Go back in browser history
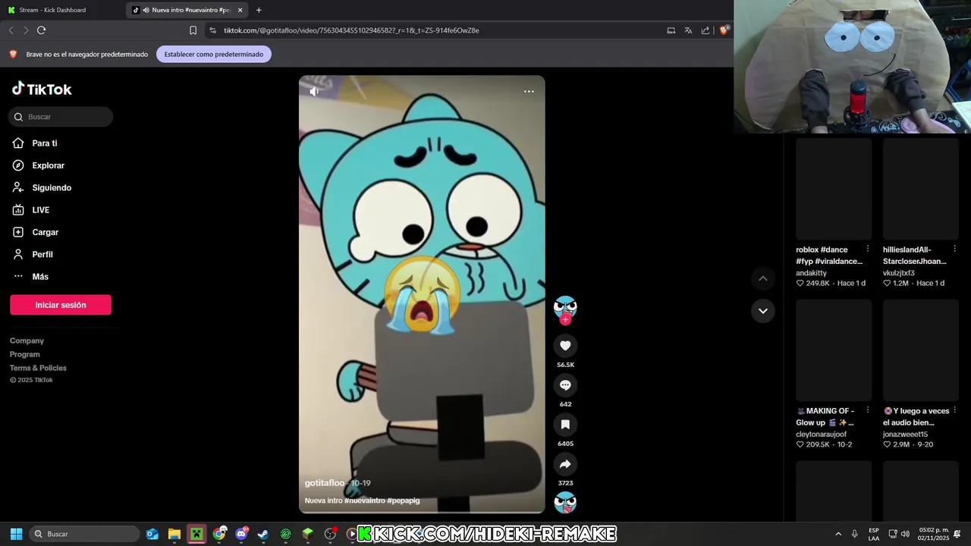Screen dimensions: 971x546 point(11,30)
